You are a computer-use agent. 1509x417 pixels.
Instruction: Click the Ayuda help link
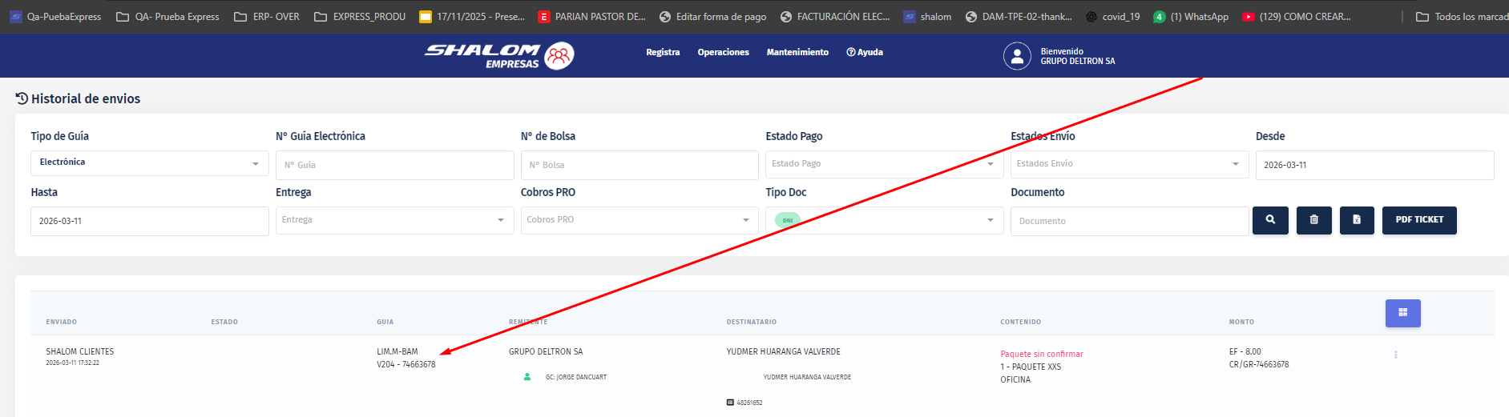(865, 52)
